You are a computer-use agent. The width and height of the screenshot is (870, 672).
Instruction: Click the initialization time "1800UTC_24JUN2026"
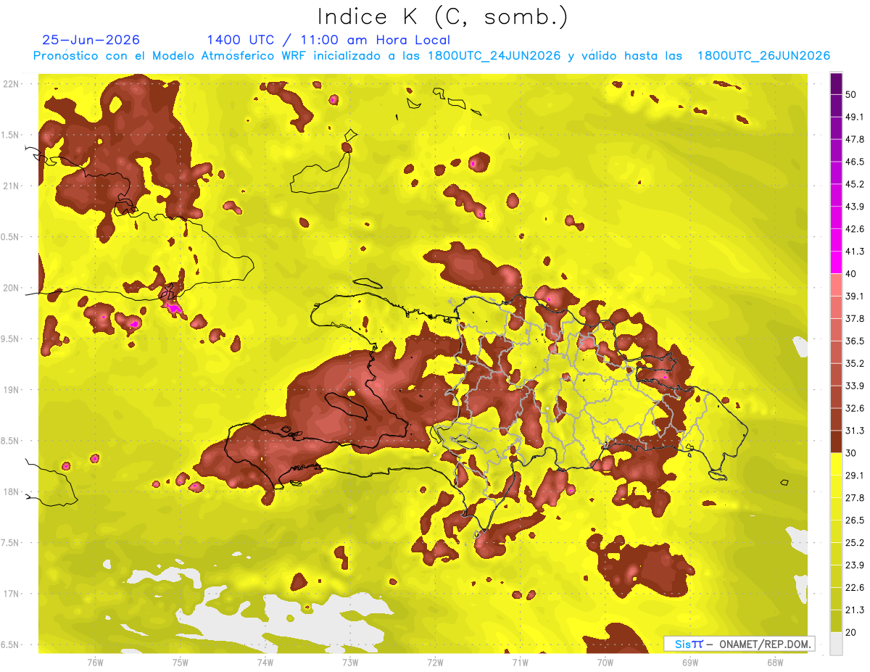tap(494, 56)
